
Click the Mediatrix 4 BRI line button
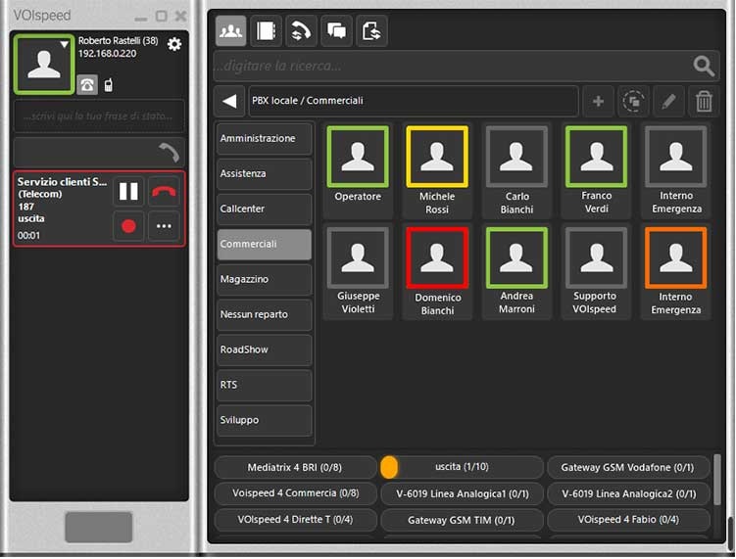295,468
